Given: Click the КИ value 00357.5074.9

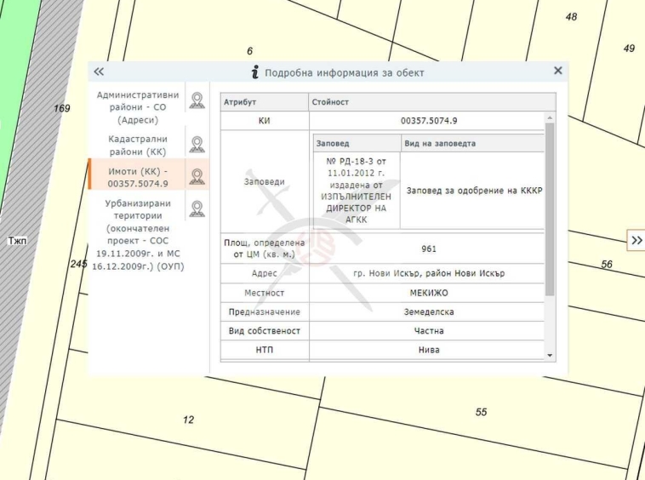Looking at the screenshot, I should click(x=428, y=121).
